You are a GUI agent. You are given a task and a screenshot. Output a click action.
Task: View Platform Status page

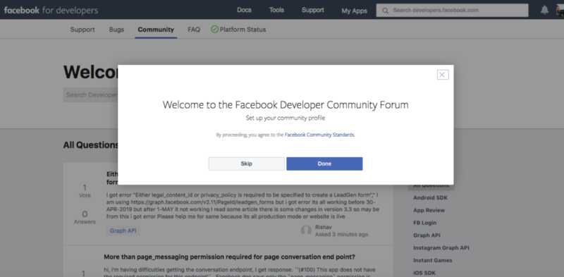(x=243, y=30)
